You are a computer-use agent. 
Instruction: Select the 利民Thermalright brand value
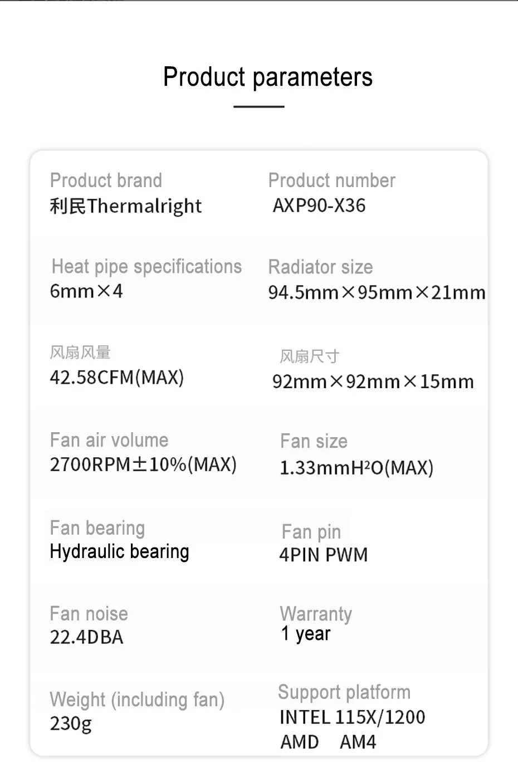(126, 206)
